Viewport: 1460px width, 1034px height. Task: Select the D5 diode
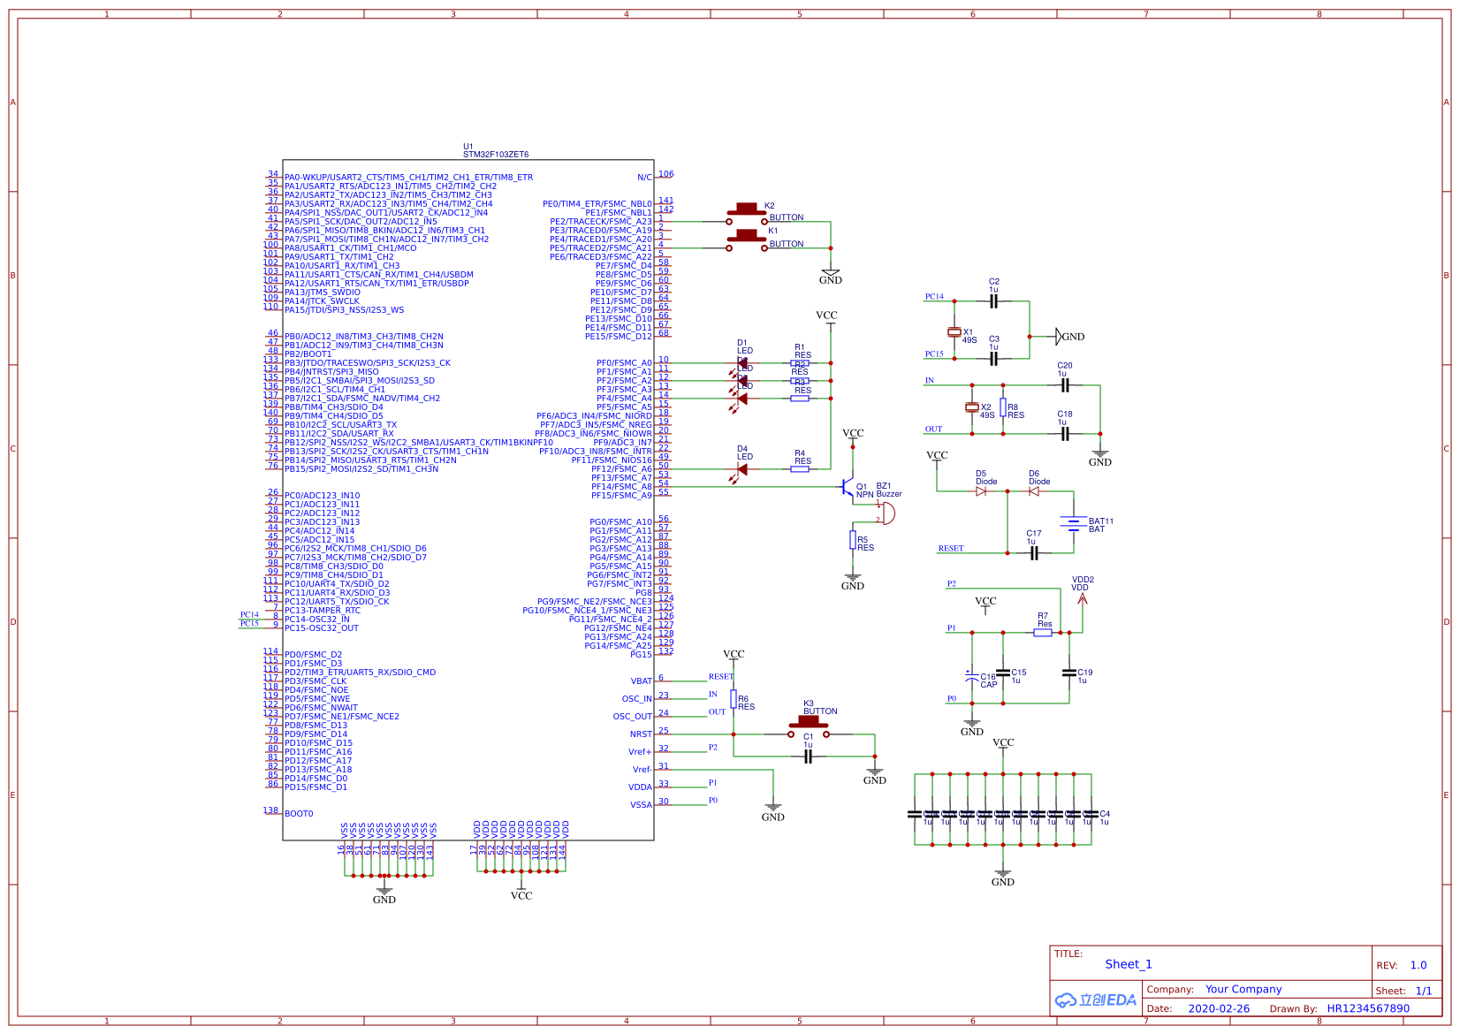[x=981, y=491]
